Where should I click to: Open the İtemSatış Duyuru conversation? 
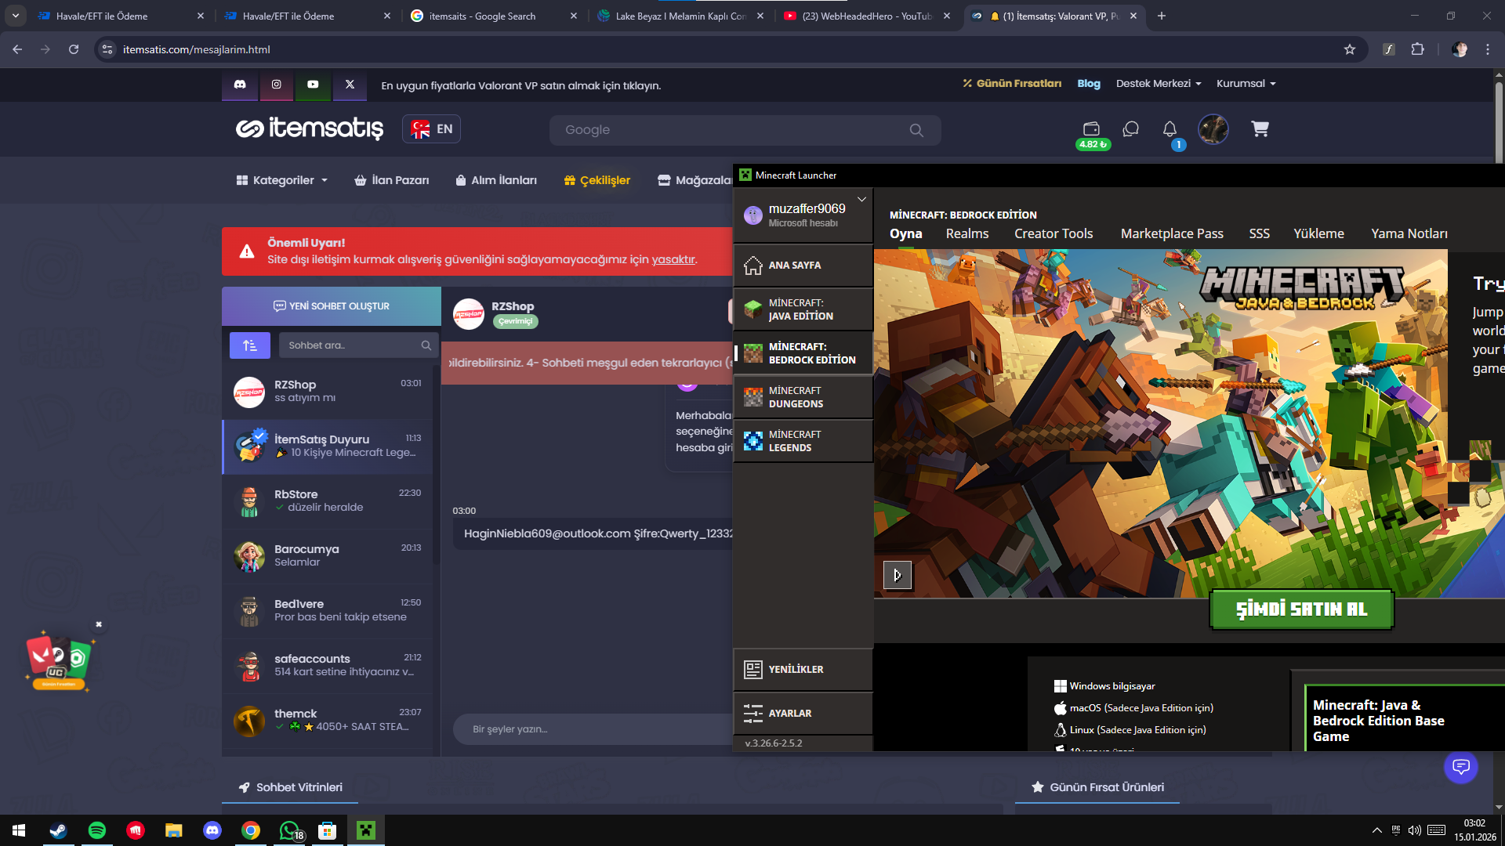point(328,446)
